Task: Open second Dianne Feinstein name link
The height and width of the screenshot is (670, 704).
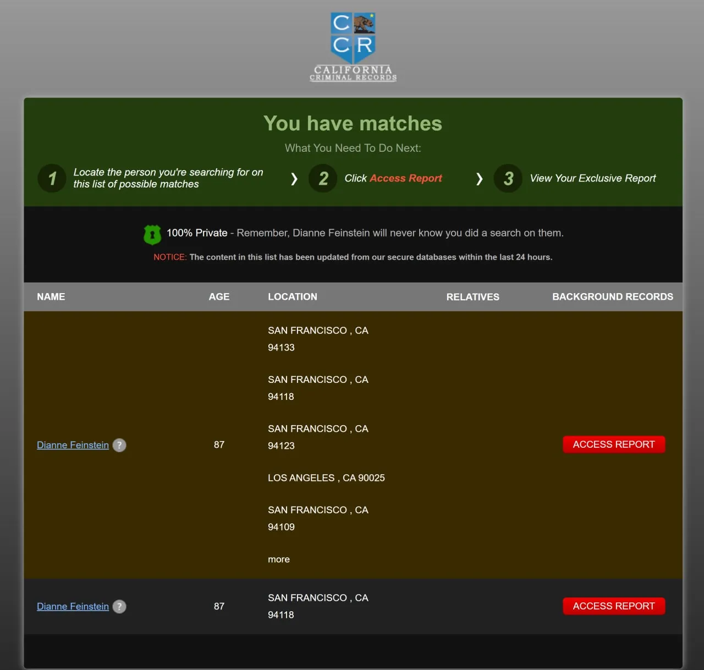Action: [73, 606]
